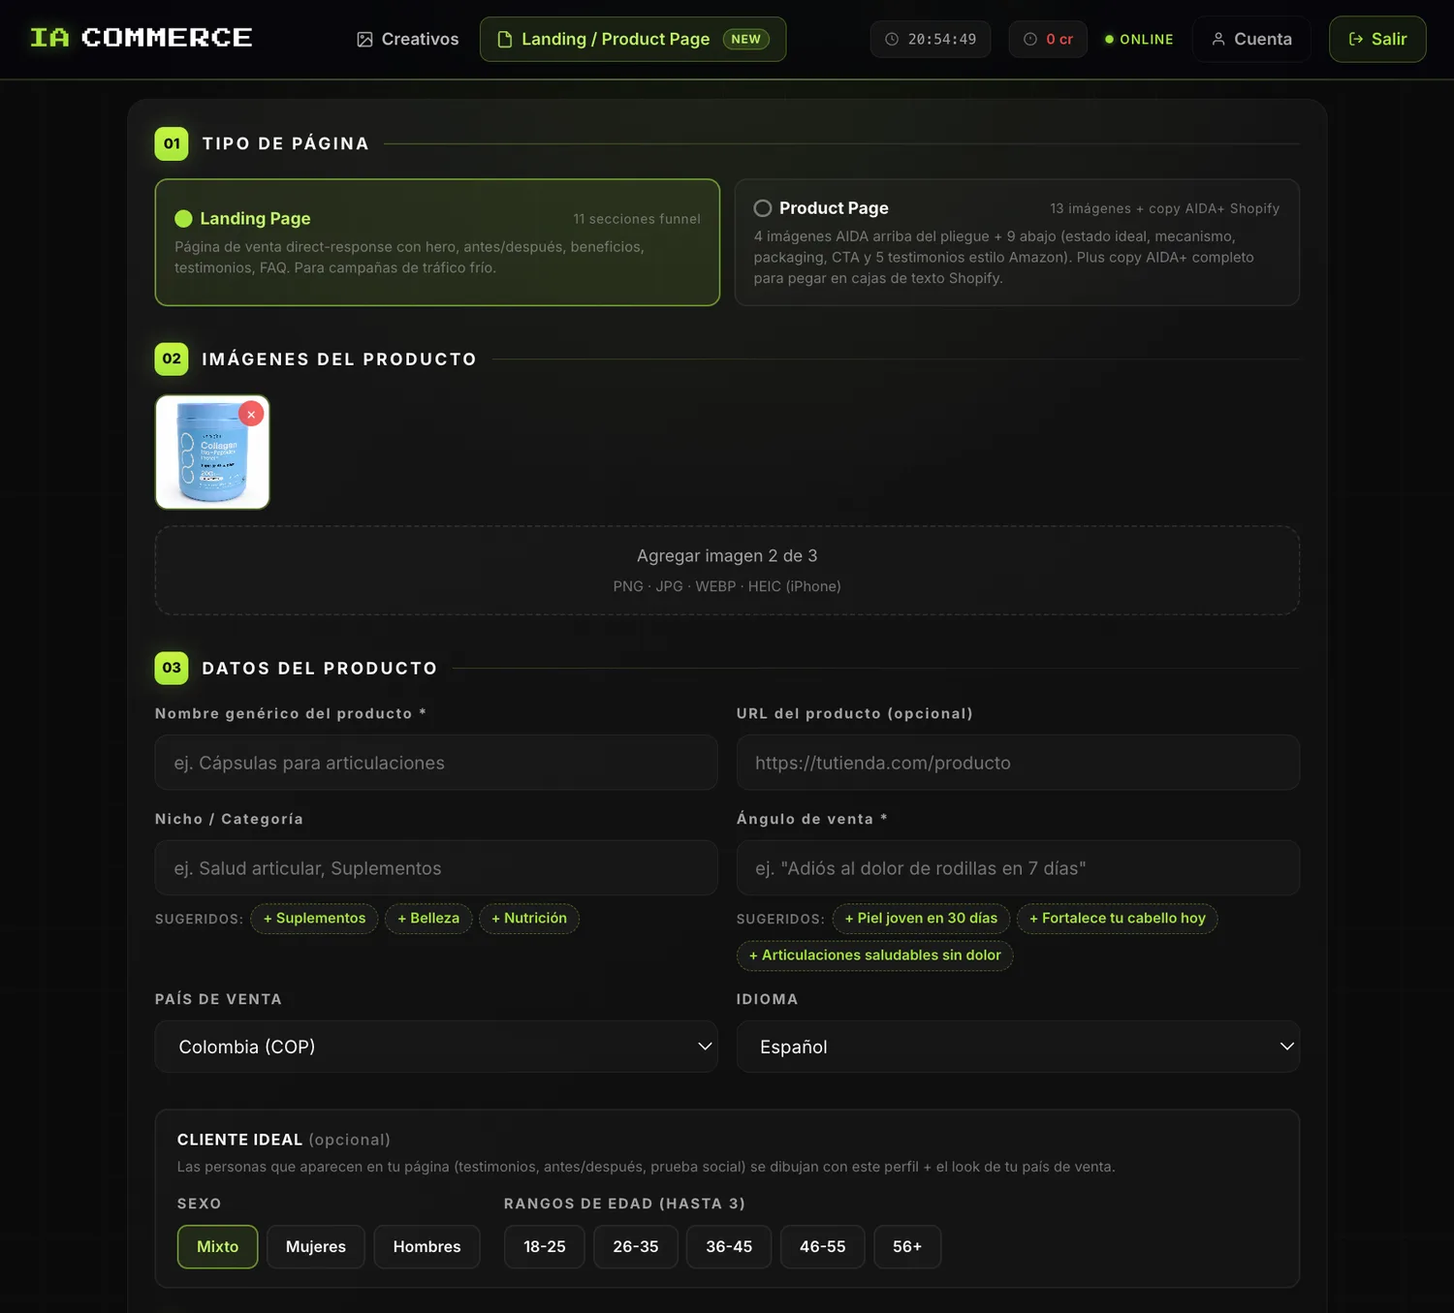Click the 20:54:49 clock indicator
This screenshot has height=1313, width=1454.
point(931,39)
